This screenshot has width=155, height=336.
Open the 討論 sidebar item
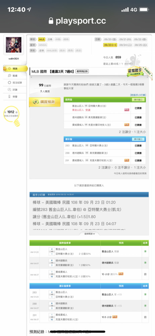[x=15, y=90]
